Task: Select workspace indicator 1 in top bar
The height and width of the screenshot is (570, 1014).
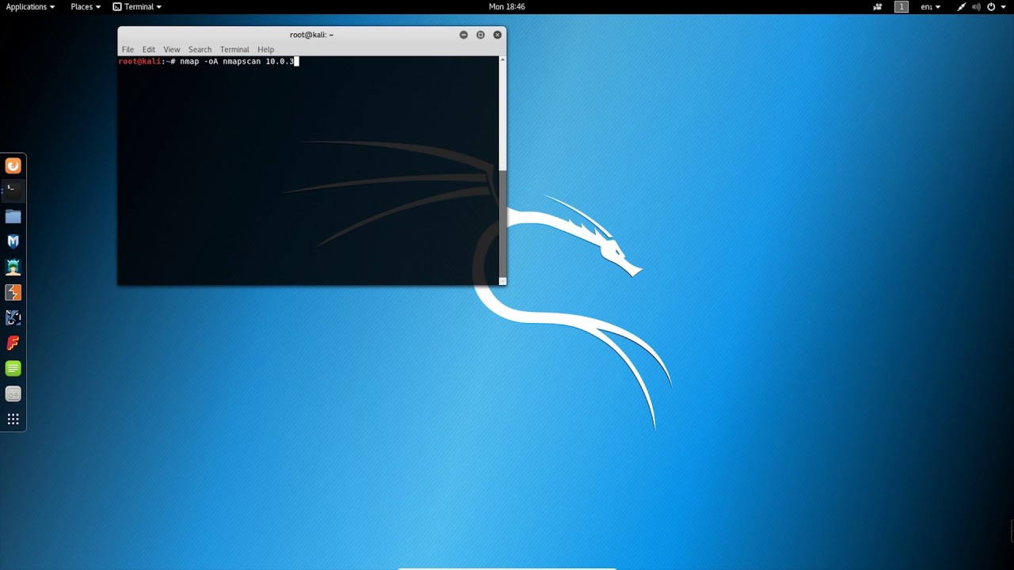Action: 902,6
